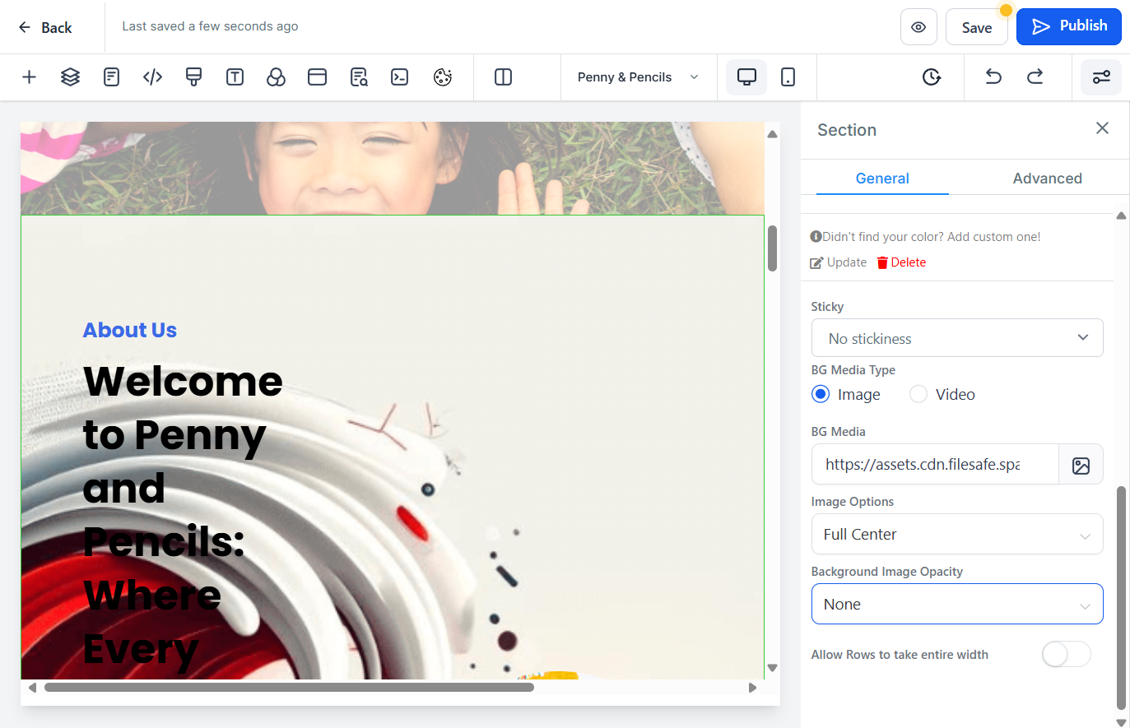Preview page with eye icon

coord(918,27)
